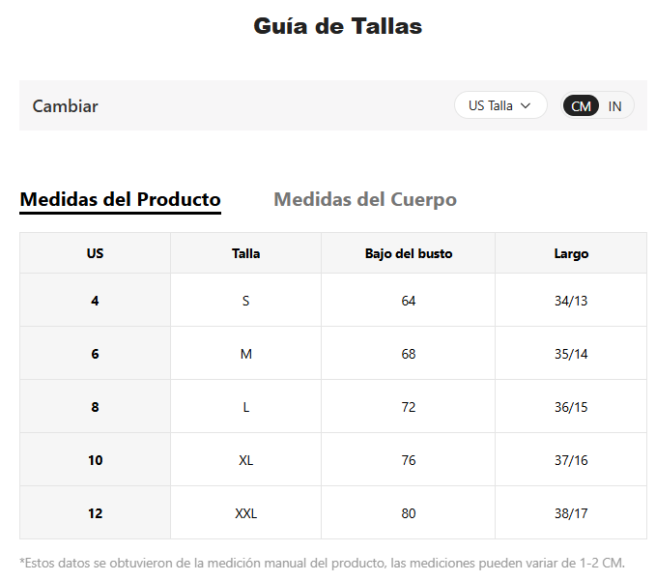Click the 64 Bajo del busto value

[408, 301]
